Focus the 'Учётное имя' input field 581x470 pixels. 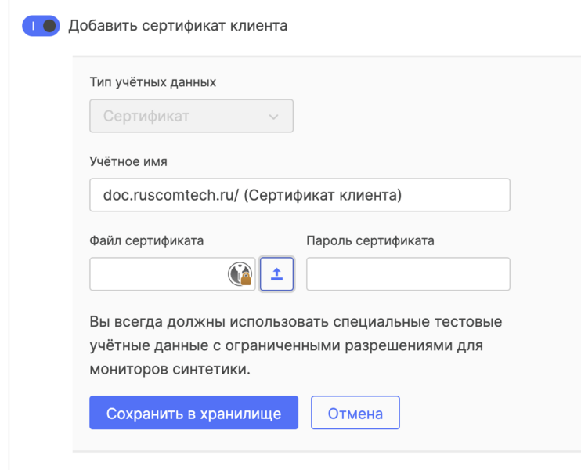[x=299, y=195]
